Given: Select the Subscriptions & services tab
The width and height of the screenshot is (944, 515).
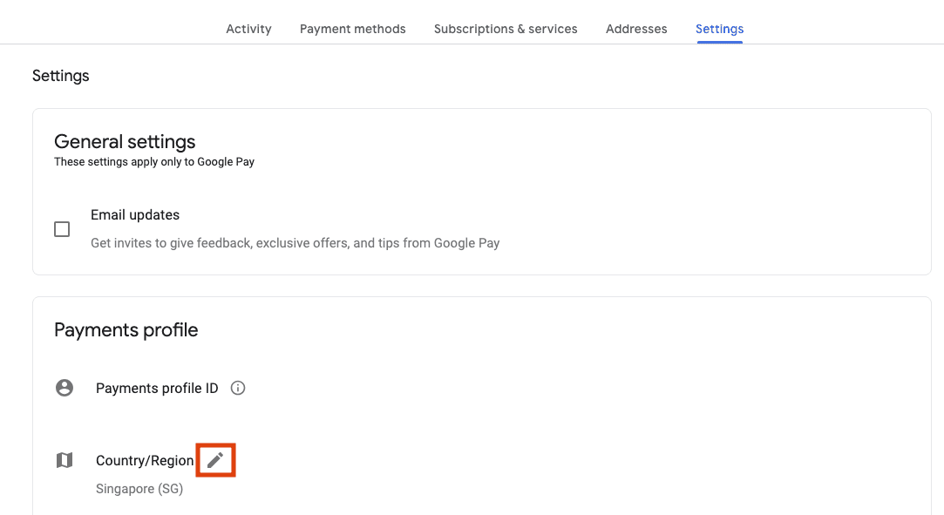Looking at the screenshot, I should tap(506, 29).
